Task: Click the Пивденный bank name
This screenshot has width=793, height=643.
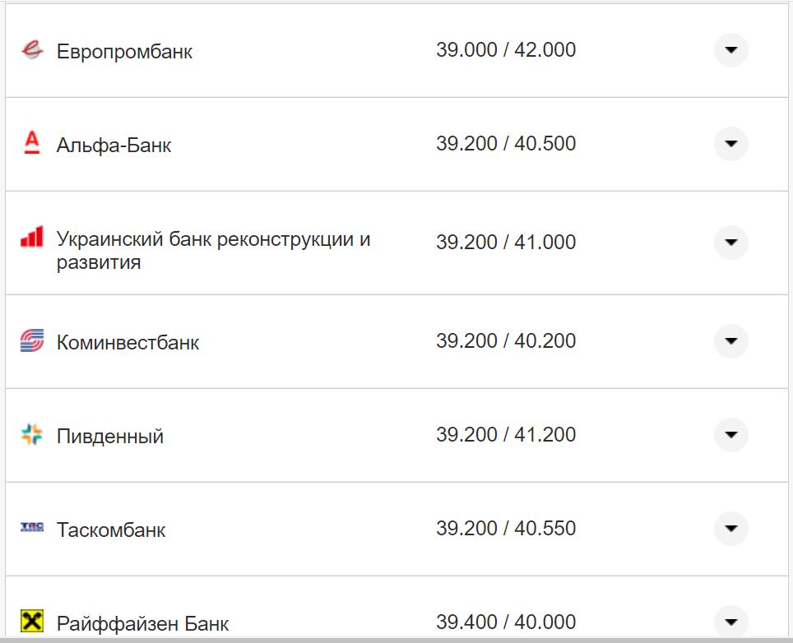Action: coord(108,436)
